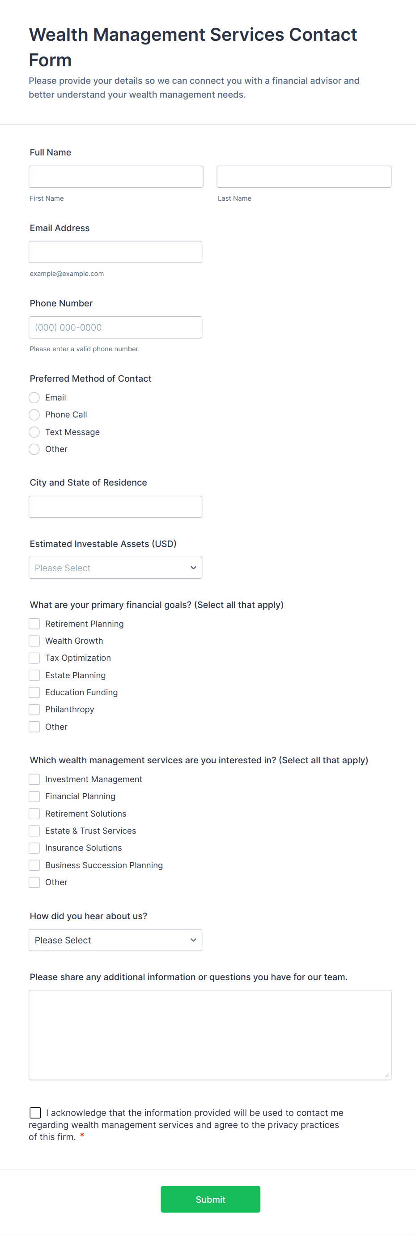
Task: Click the Phone Number field
Action: [x=115, y=327]
